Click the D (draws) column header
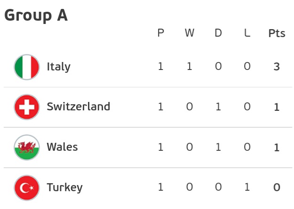The width and height of the screenshot is (294, 209). click(x=218, y=33)
